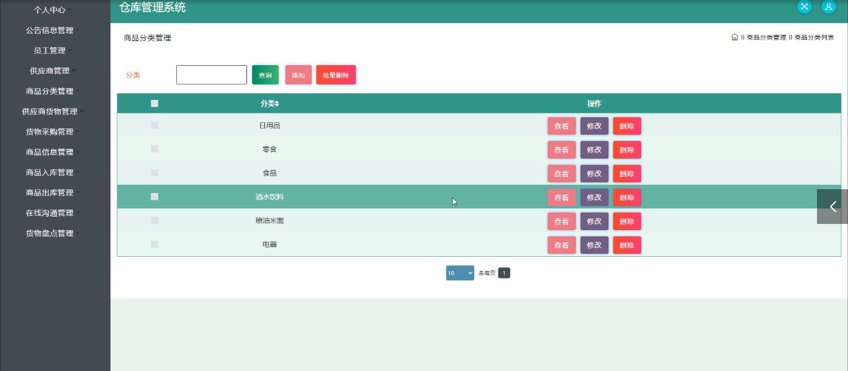Click the 操作 column header
The image size is (848, 371).
(x=594, y=104)
